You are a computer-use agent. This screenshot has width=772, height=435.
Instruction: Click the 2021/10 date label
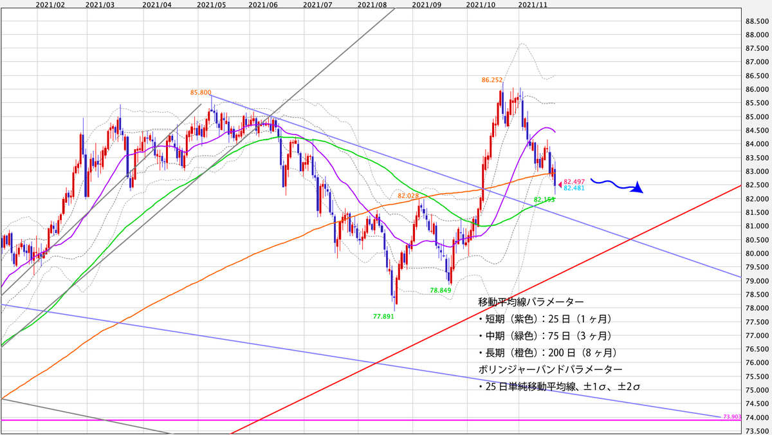(480, 5)
